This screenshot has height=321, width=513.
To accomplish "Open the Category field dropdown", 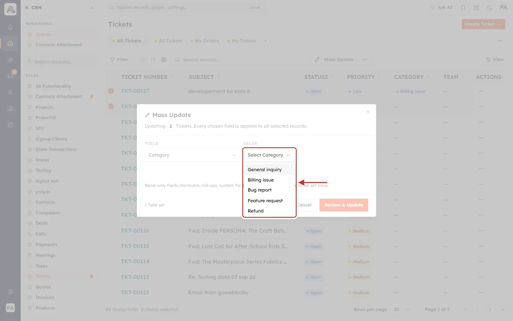I will click(192, 155).
